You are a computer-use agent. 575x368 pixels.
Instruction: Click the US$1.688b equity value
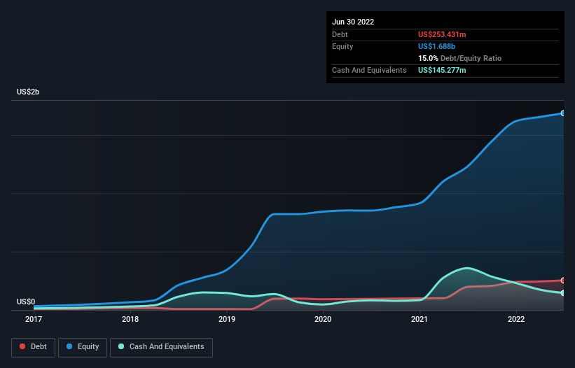(436, 46)
